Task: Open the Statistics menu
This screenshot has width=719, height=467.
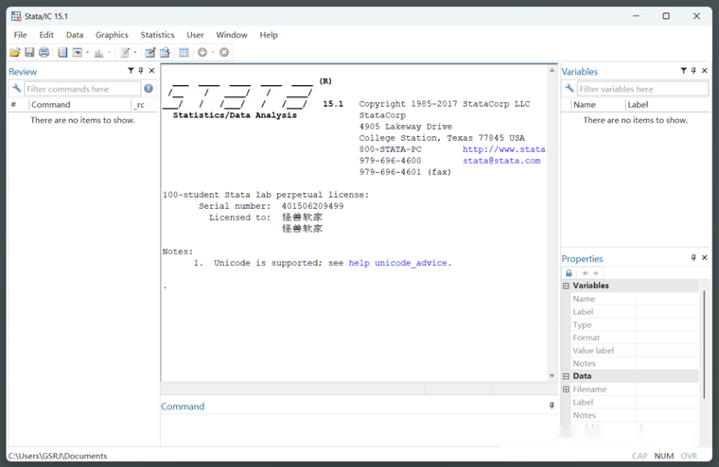Action: [x=157, y=35]
